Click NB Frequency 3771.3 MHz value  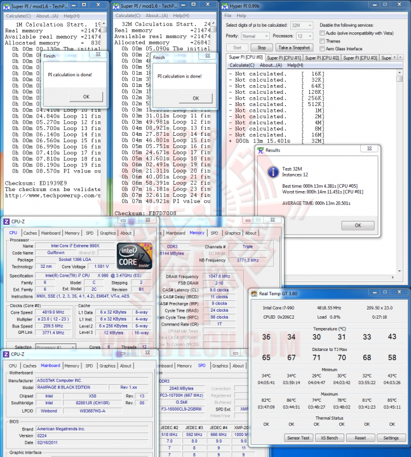248,260
